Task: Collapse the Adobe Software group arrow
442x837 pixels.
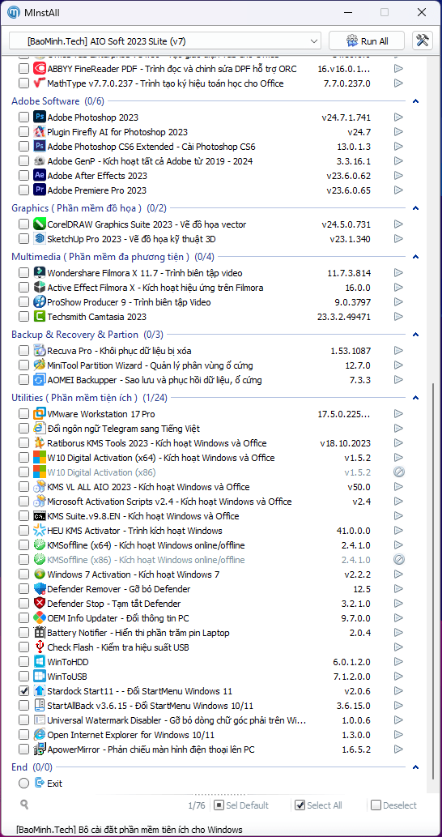Action: click(x=416, y=101)
